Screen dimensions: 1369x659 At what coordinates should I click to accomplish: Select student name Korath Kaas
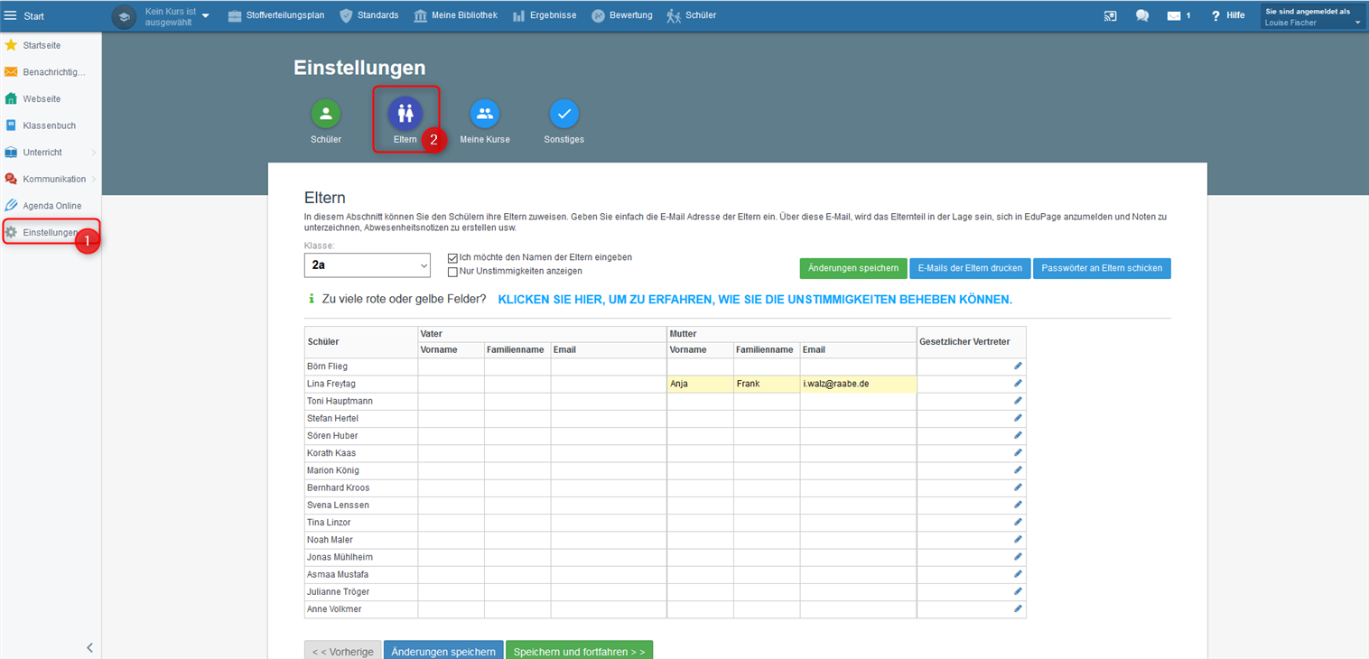[333, 452]
